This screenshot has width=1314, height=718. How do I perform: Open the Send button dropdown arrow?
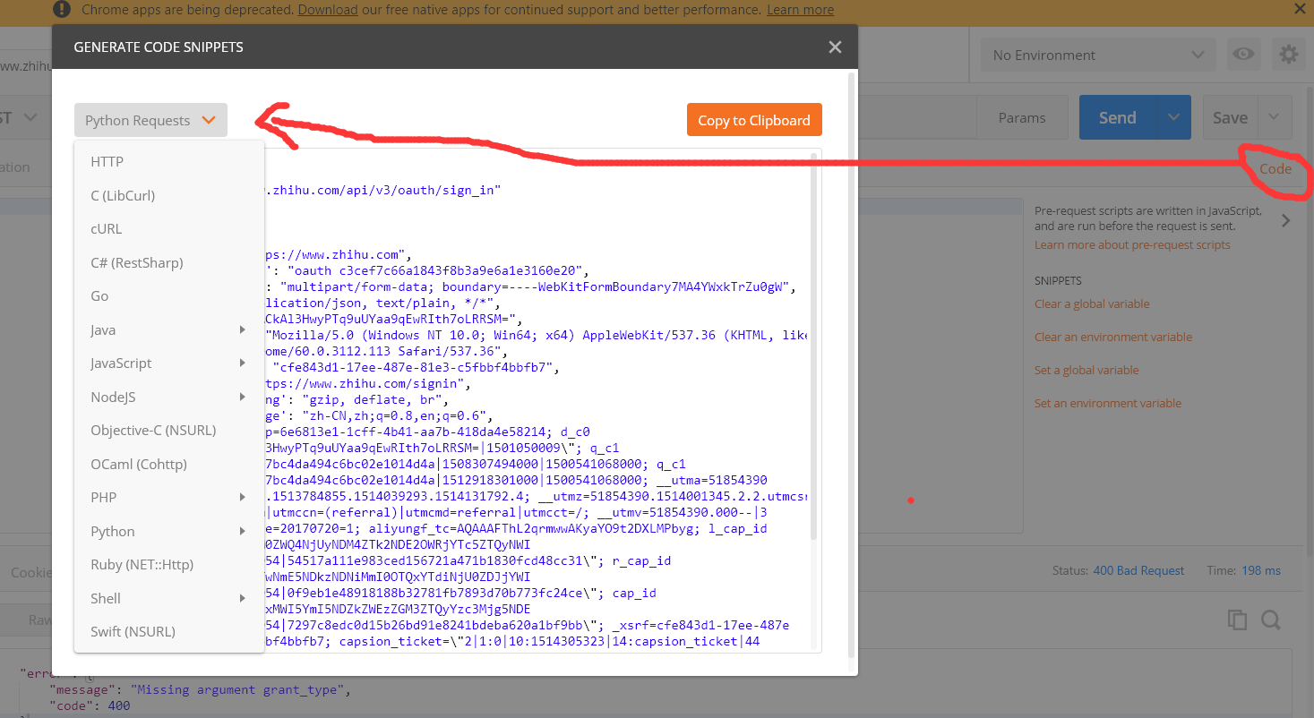pyautogui.click(x=1173, y=117)
